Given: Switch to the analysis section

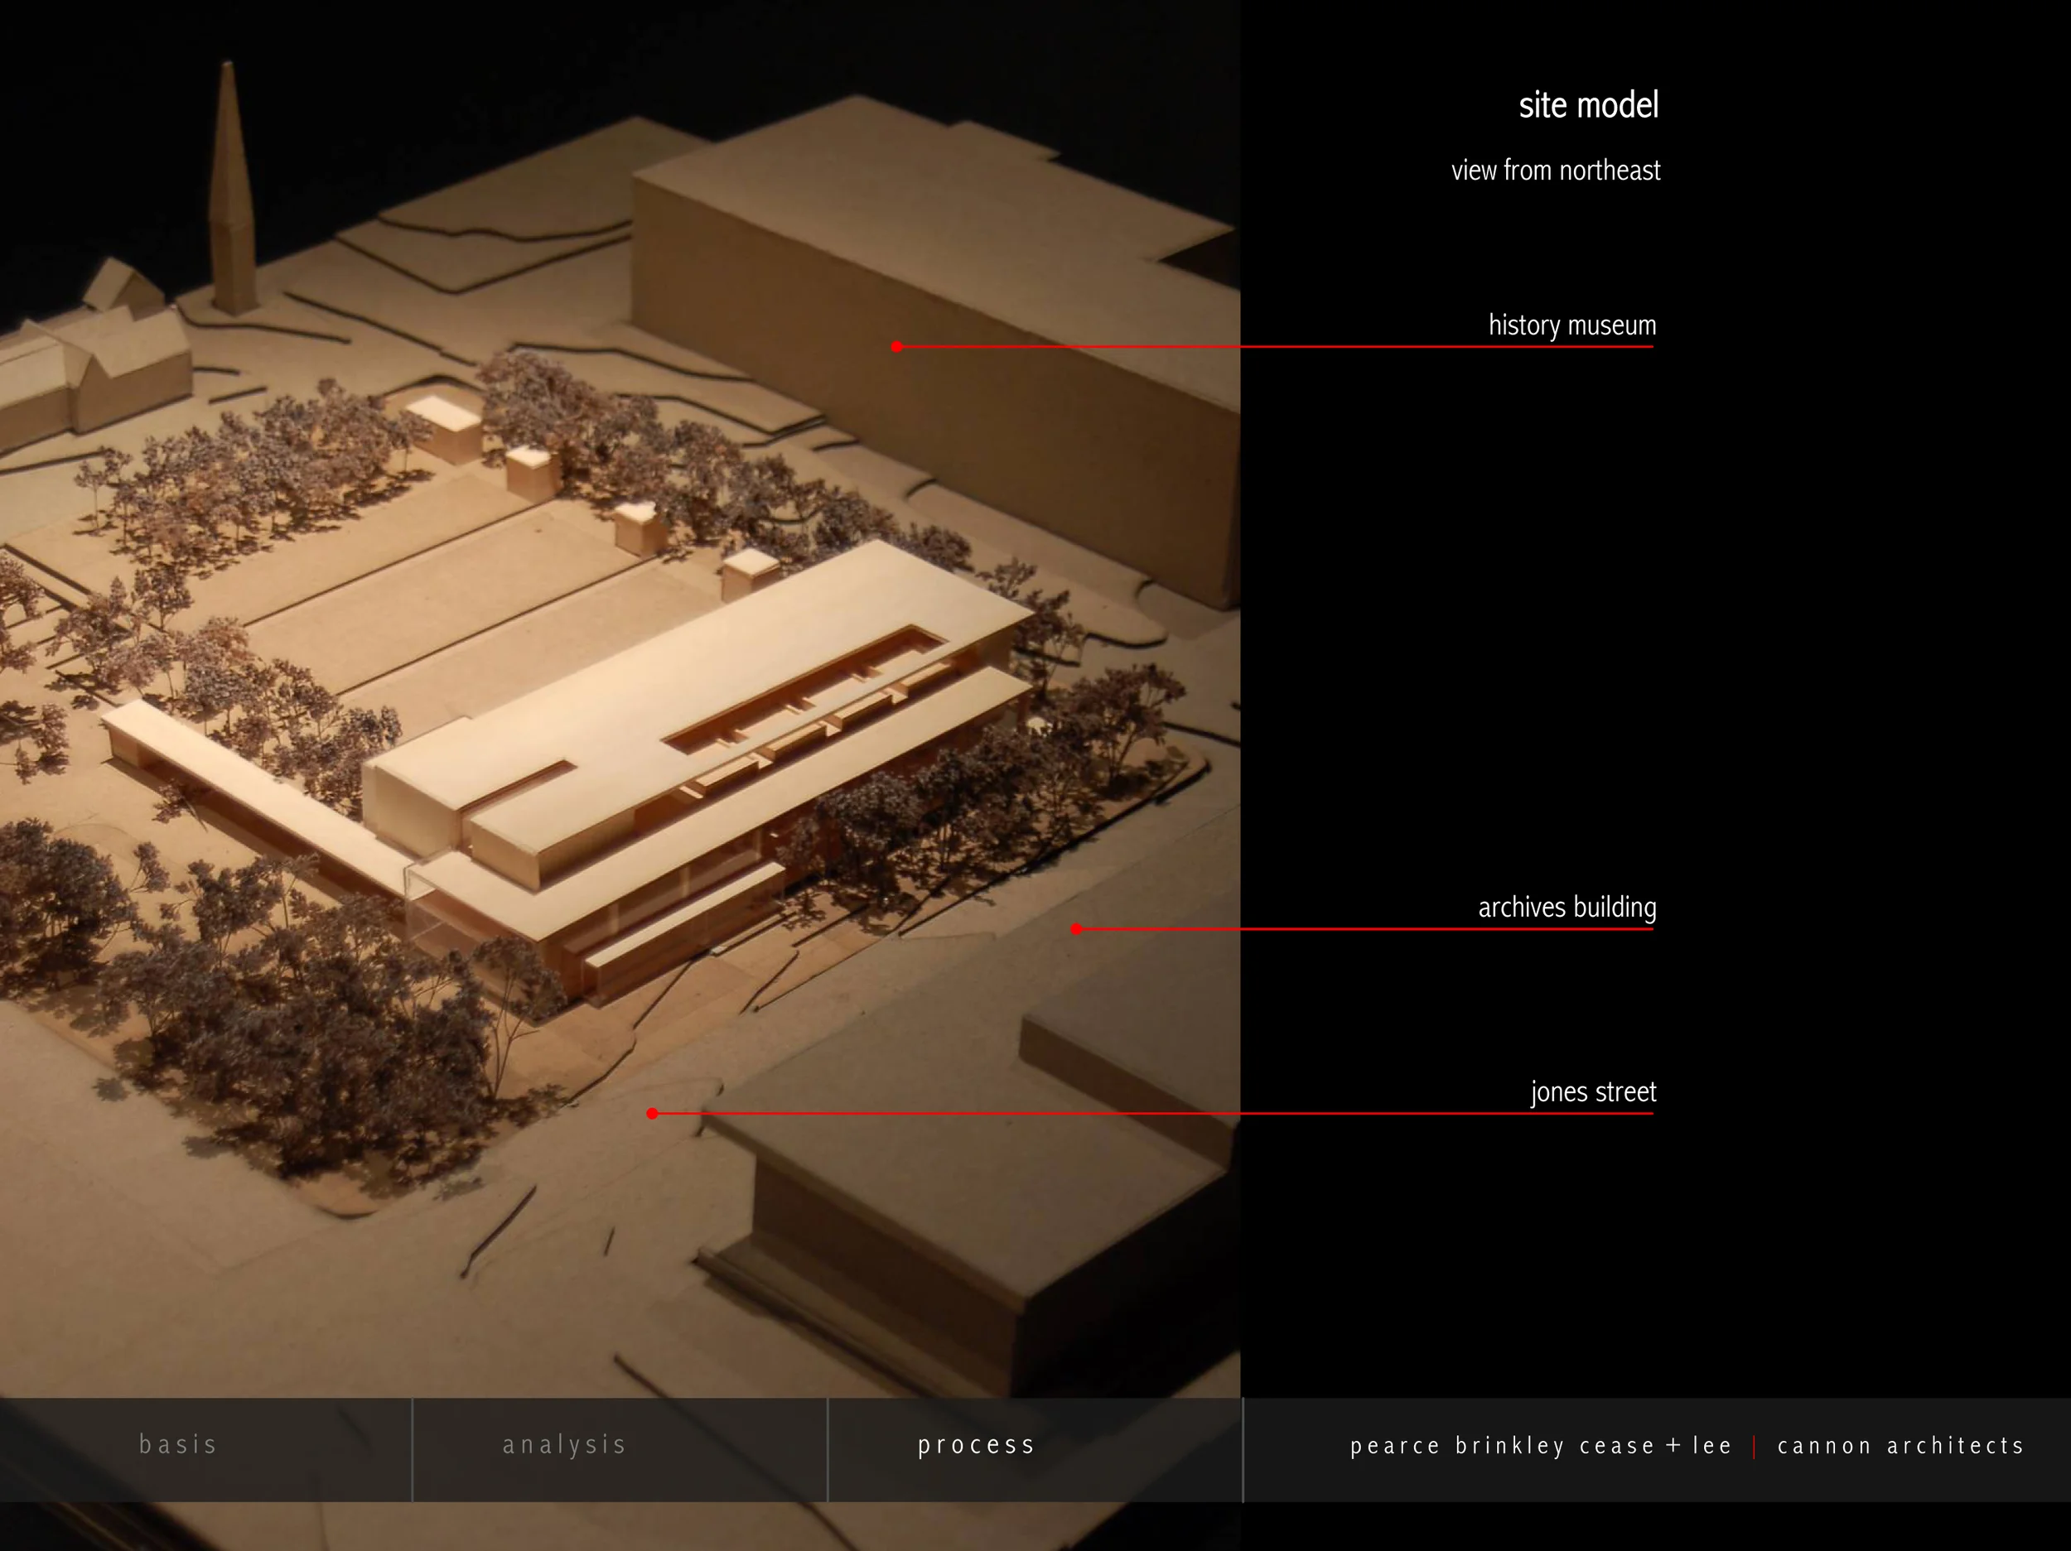Looking at the screenshot, I should coord(565,1444).
